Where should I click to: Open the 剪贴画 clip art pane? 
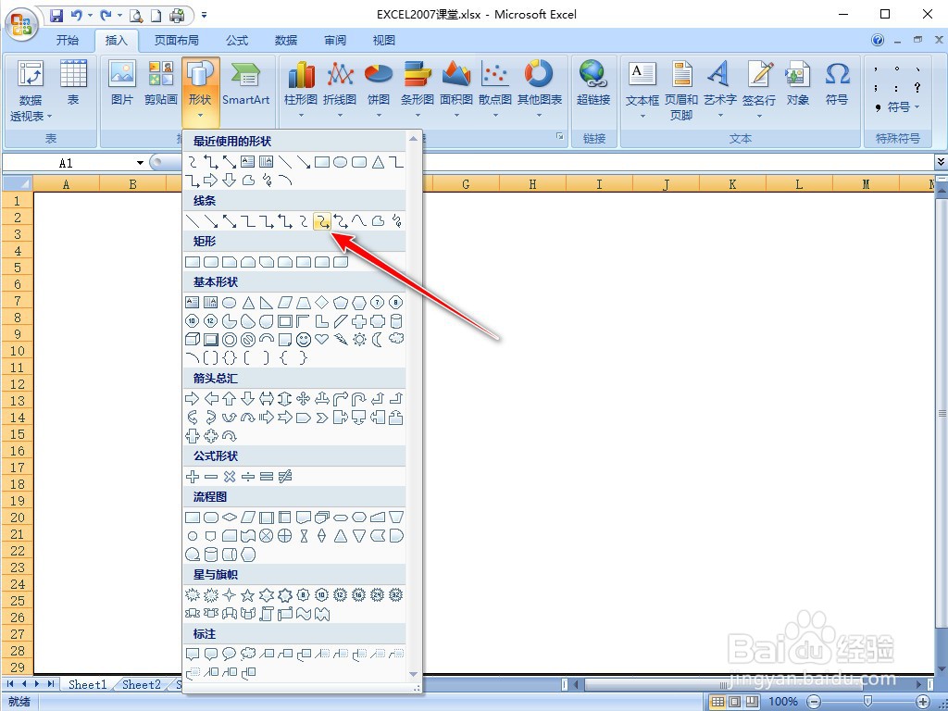(161, 83)
